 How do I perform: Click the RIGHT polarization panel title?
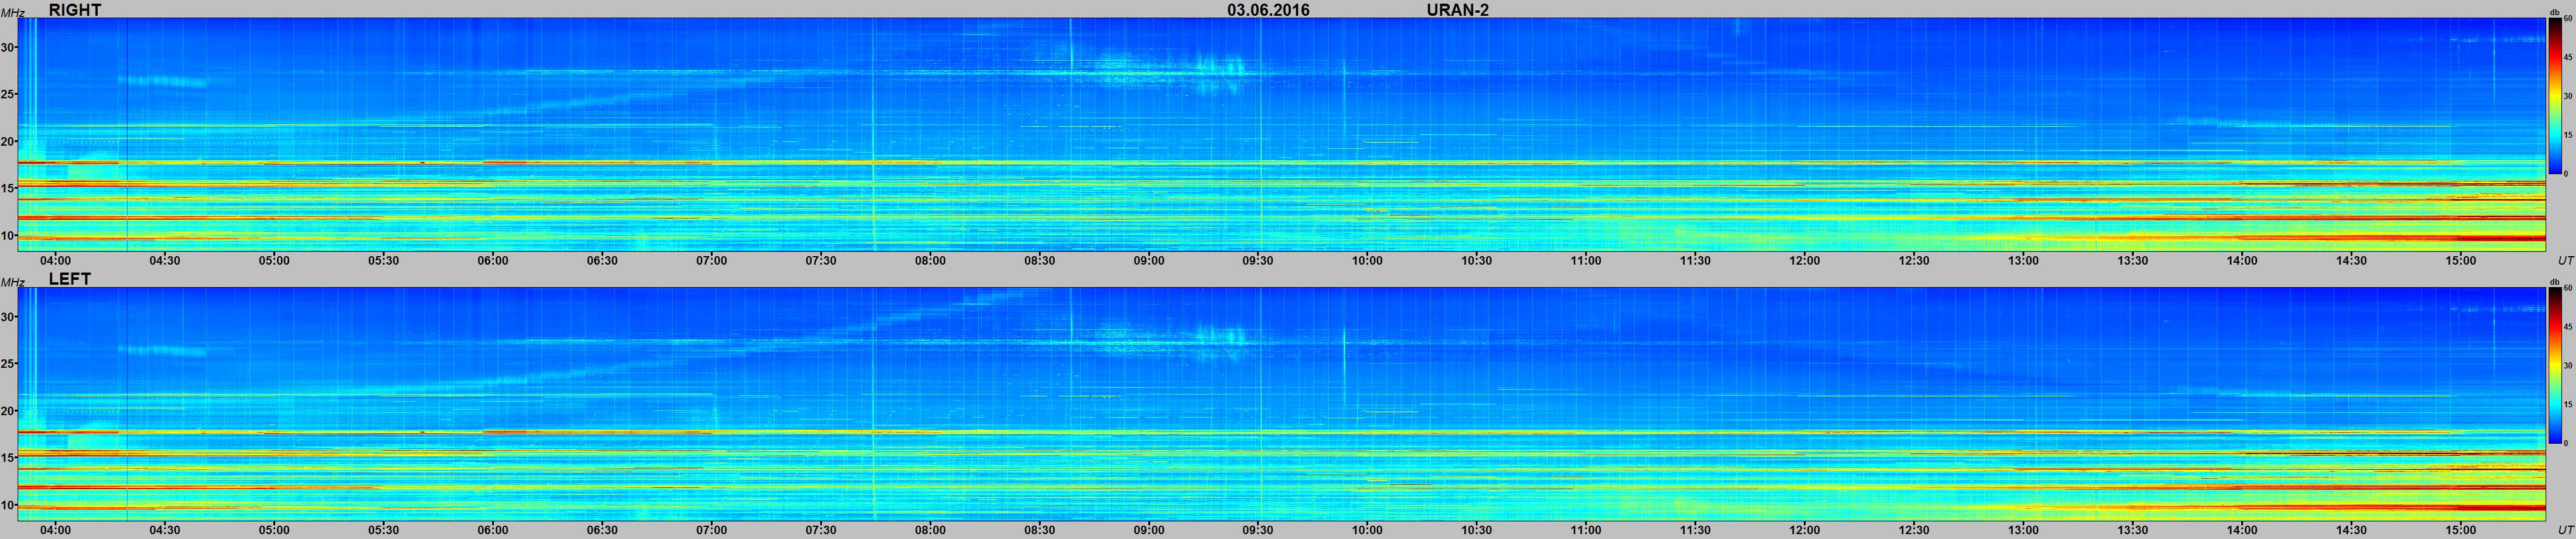pos(75,10)
